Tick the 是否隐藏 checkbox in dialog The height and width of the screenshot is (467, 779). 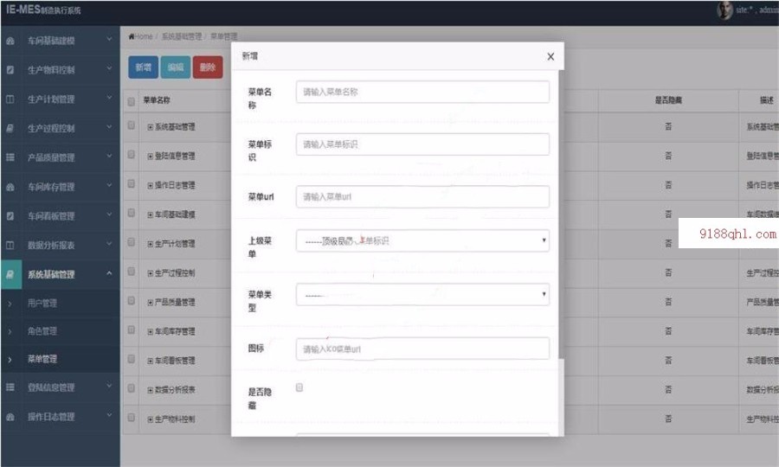tap(299, 387)
